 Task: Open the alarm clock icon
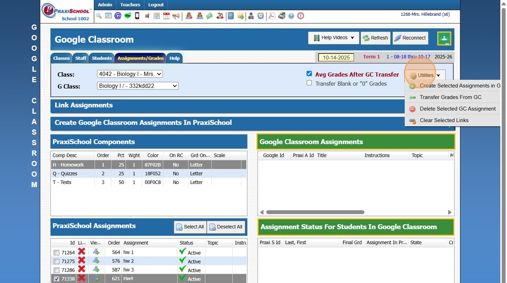click(x=261, y=16)
